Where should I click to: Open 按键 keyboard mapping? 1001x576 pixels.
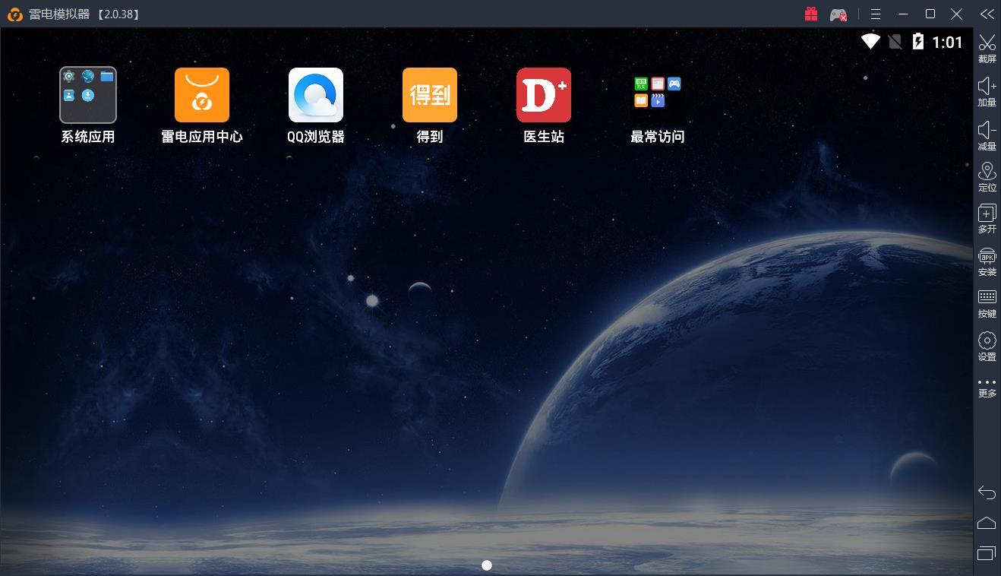(x=987, y=304)
